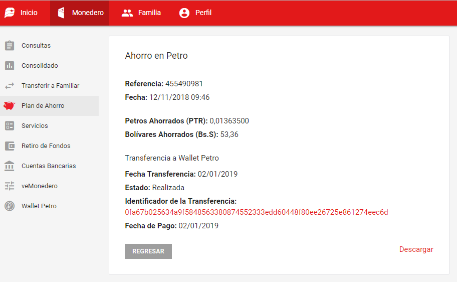Click the Monedero wallet icon

click(61, 13)
